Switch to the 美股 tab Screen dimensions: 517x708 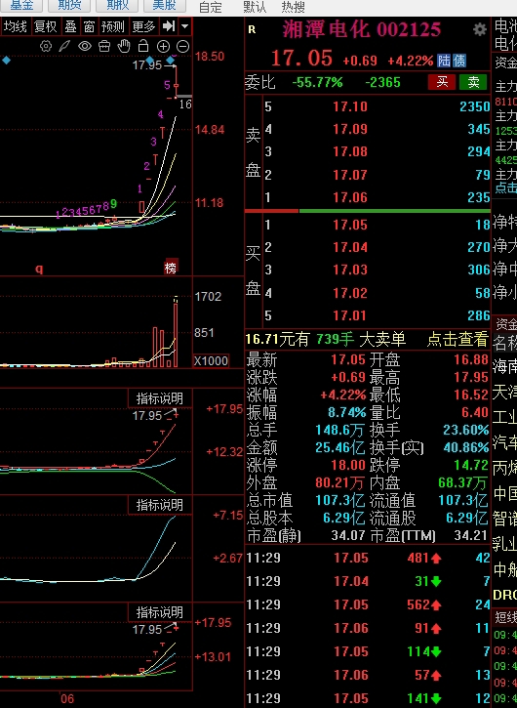pyautogui.click(x=164, y=6)
